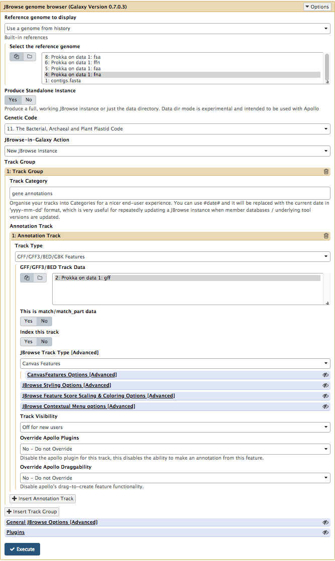Open the Genetic Code dropdown
335x561 pixels.
coord(167,129)
